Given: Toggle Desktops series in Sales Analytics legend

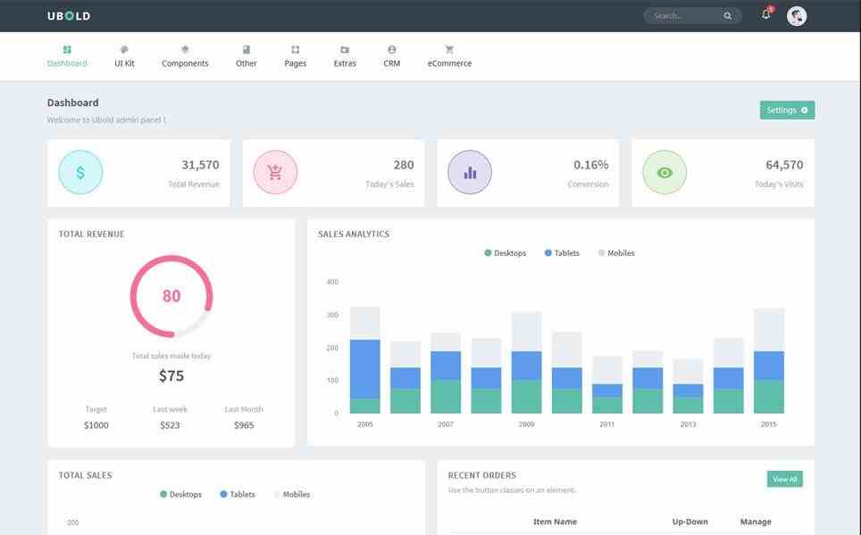Looking at the screenshot, I should [506, 253].
